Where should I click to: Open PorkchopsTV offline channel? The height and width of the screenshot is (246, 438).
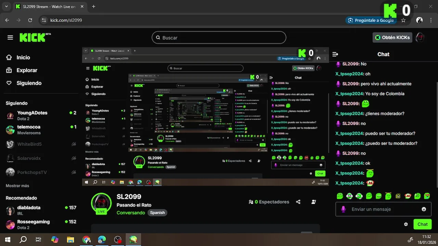point(41,172)
